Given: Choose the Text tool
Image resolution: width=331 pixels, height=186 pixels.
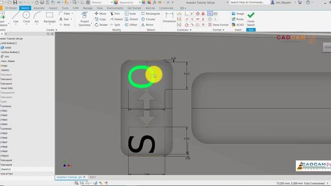Looking at the screenshot, I should tap(64, 19).
